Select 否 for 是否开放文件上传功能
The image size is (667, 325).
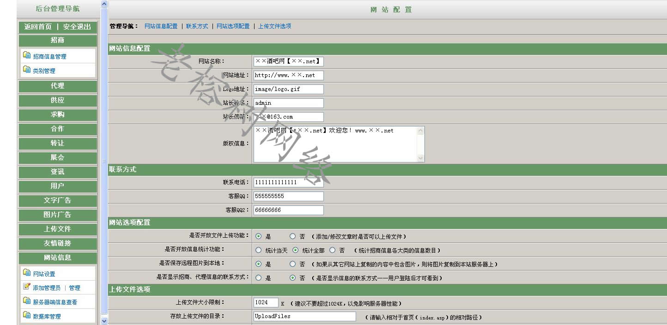point(292,236)
